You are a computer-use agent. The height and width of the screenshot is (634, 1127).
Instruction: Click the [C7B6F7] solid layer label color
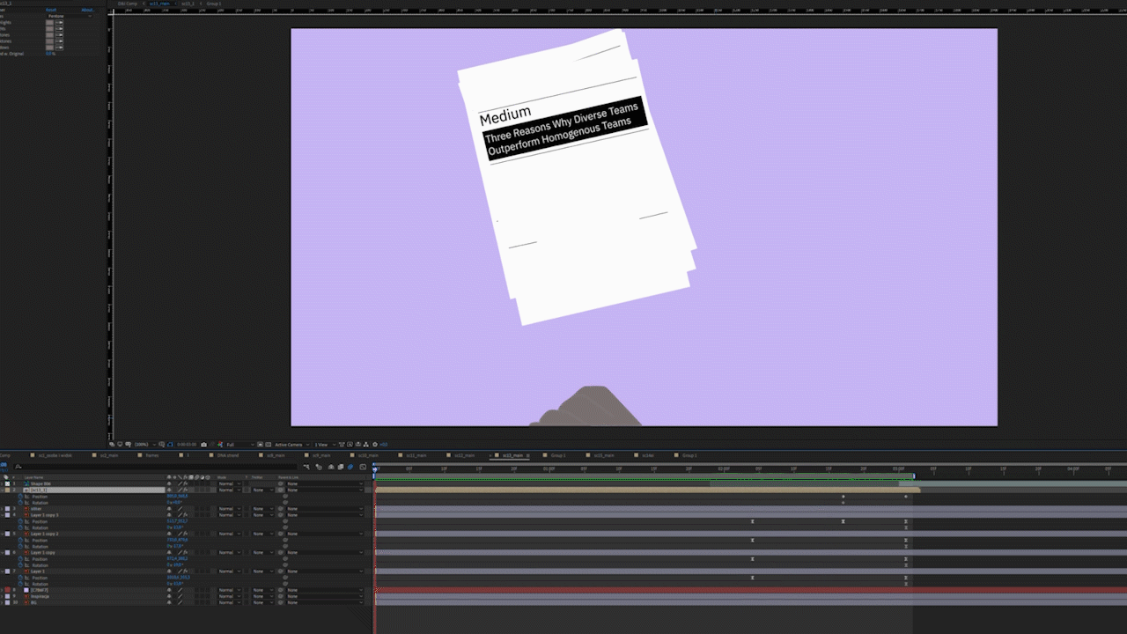coord(8,590)
